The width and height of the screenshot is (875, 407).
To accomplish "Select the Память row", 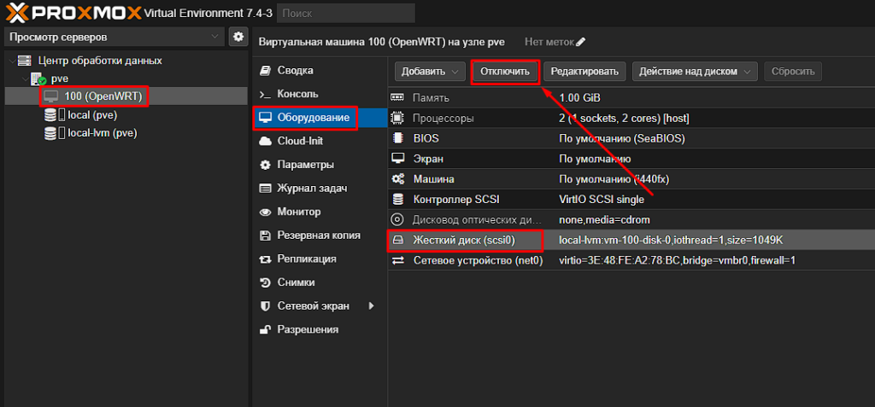I will click(631, 97).
